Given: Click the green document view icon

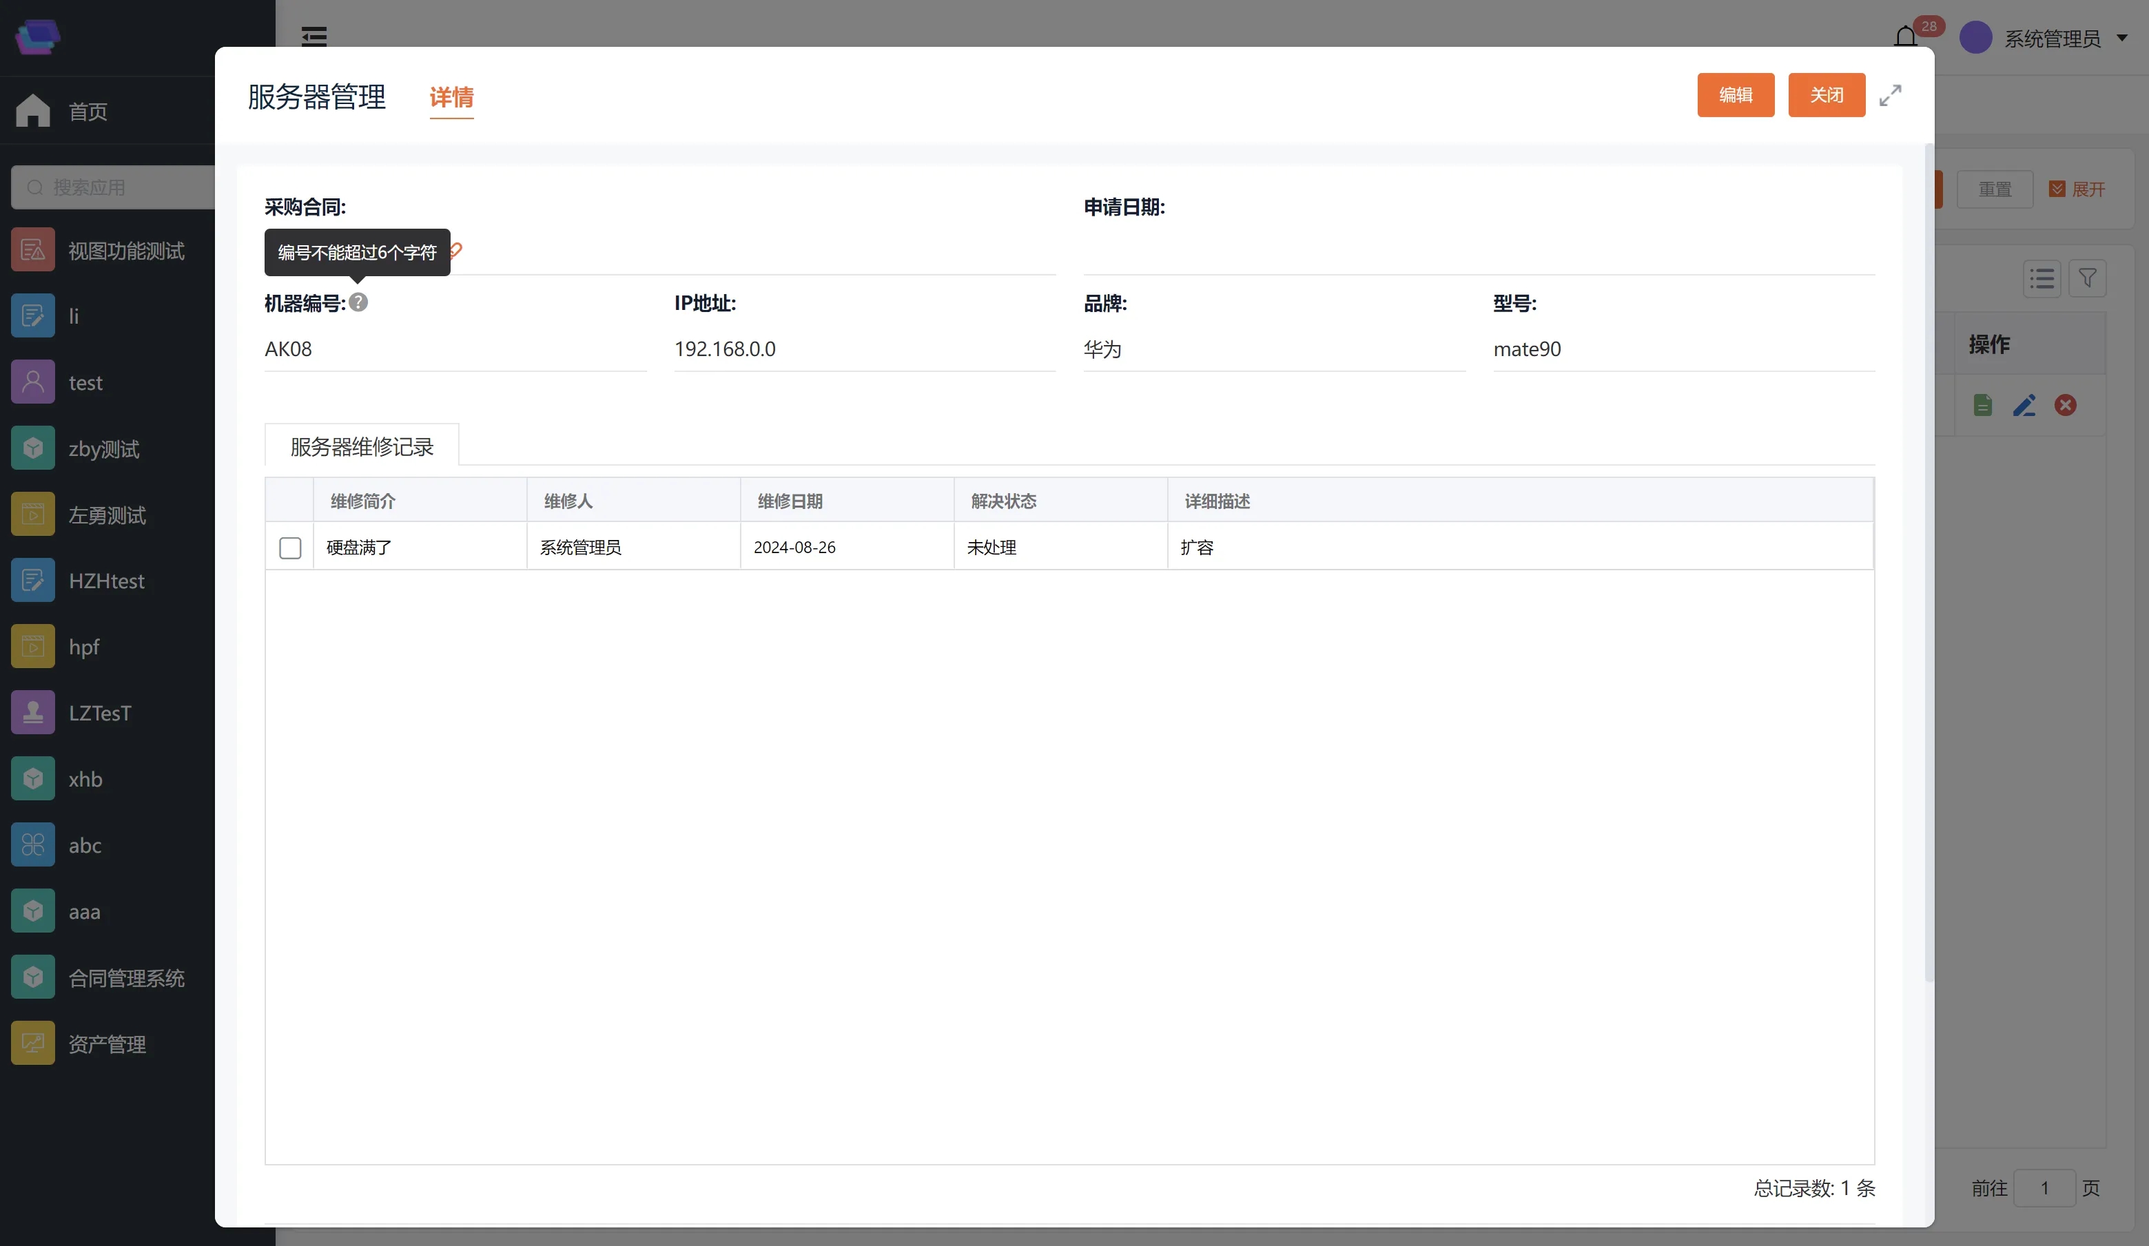Looking at the screenshot, I should click(1983, 406).
